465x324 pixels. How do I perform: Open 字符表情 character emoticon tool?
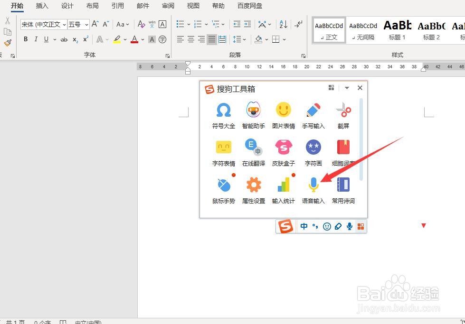coord(224,153)
